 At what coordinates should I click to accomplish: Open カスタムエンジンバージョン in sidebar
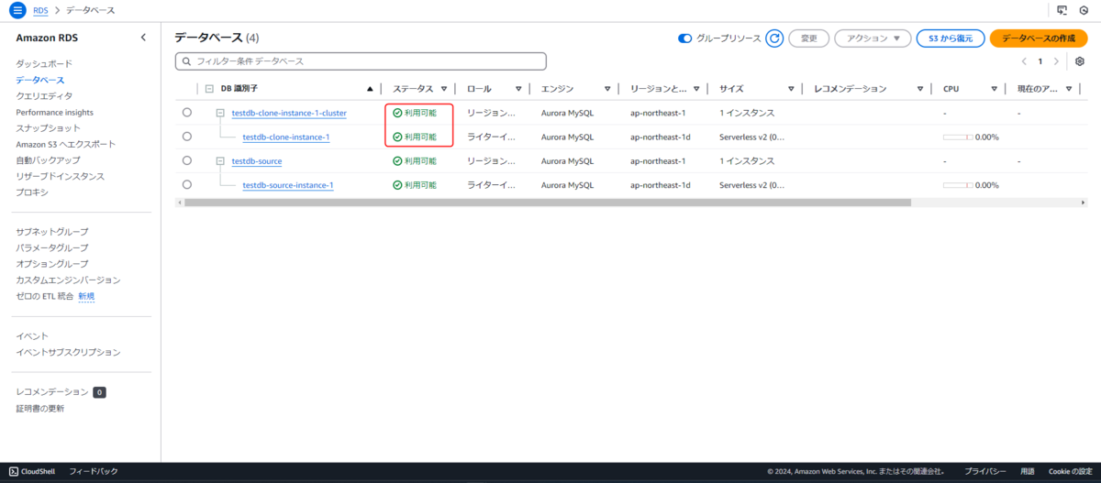click(68, 280)
